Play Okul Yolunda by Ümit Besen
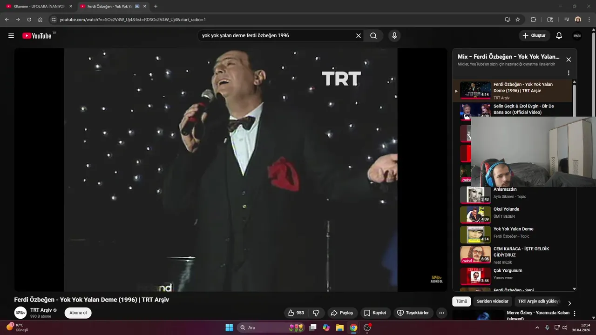Image resolution: width=596 pixels, height=335 pixels. click(x=512, y=214)
